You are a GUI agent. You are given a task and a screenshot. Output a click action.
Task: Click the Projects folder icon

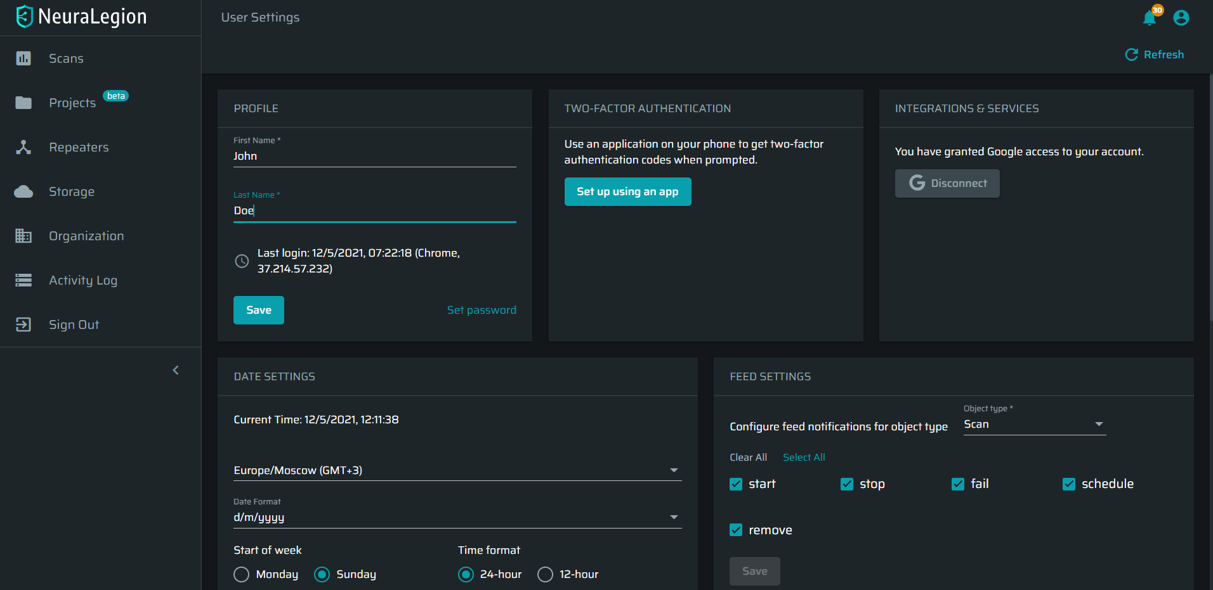[x=23, y=103]
